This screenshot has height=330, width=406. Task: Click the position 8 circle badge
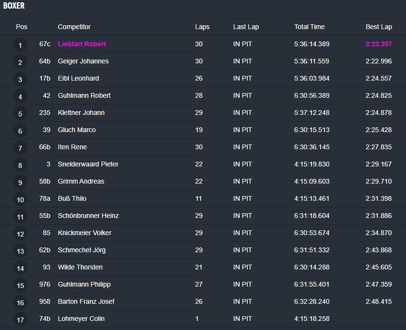point(20,165)
